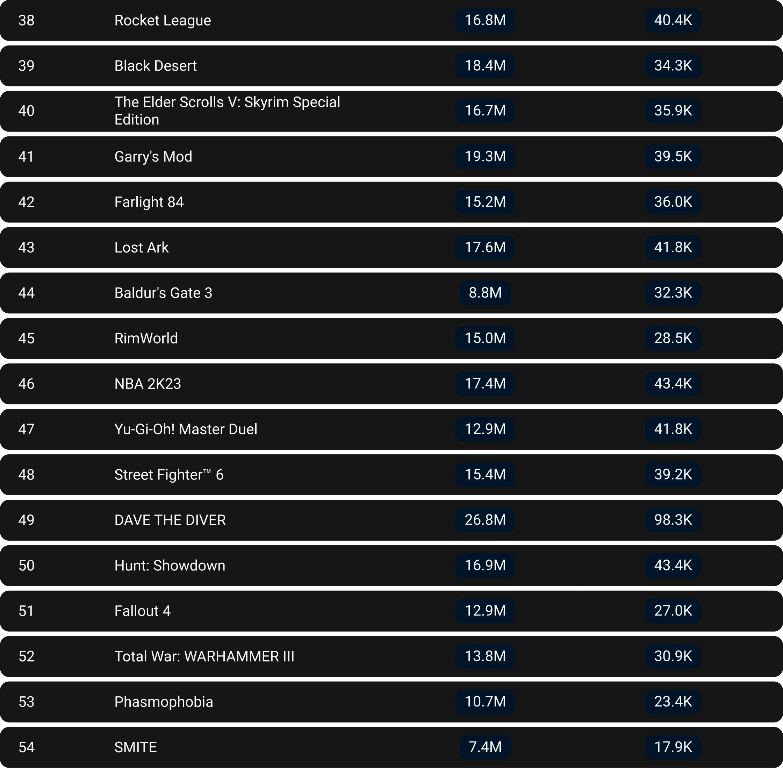The image size is (783, 768).
Task: Click the Black Desert game title
Action: [x=155, y=66]
